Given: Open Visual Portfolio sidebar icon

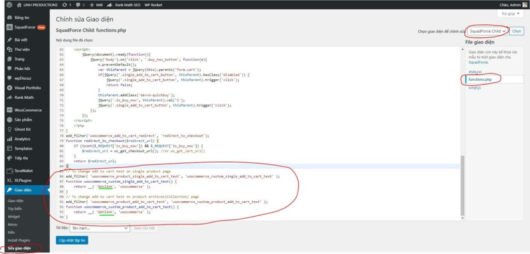Looking at the screenshot, I should pos(10,88).
